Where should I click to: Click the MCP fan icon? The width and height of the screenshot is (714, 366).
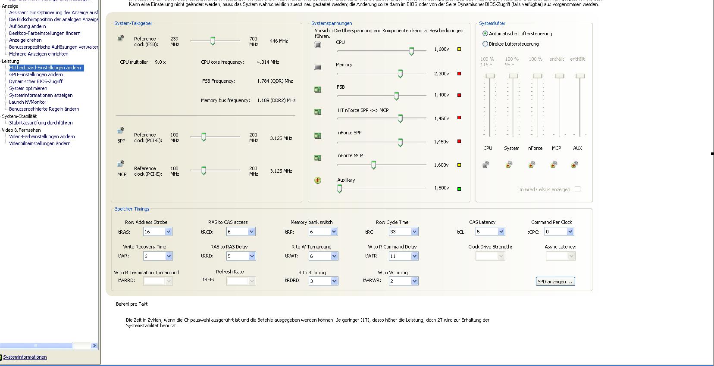[x=554, y=164]
